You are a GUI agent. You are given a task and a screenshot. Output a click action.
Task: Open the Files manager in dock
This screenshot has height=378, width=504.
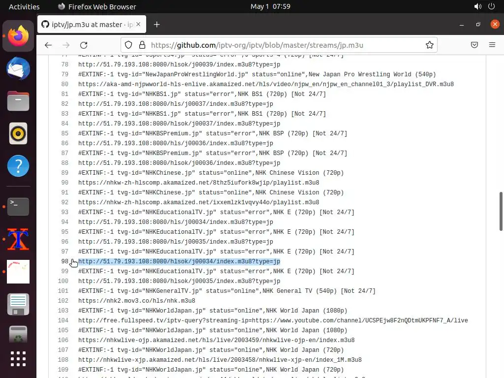point(18,101)
